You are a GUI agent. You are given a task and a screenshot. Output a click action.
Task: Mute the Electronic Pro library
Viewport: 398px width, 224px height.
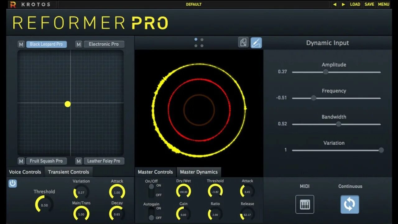click(79, 44)
